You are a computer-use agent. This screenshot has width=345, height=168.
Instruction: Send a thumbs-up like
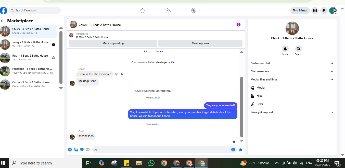240,149
